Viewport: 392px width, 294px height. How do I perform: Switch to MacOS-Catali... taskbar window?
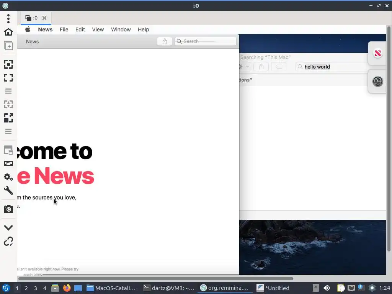(111, 288)
